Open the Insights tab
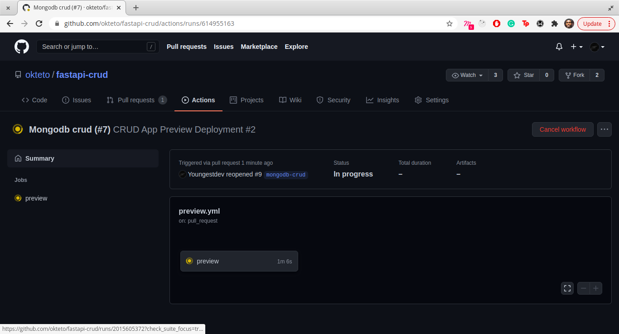The image size is (619, 334). pyautogui.click(x=382, y=100)
